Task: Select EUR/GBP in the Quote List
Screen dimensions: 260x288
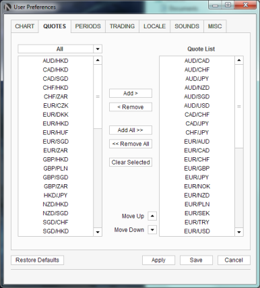Action: [x=197, y=168]
